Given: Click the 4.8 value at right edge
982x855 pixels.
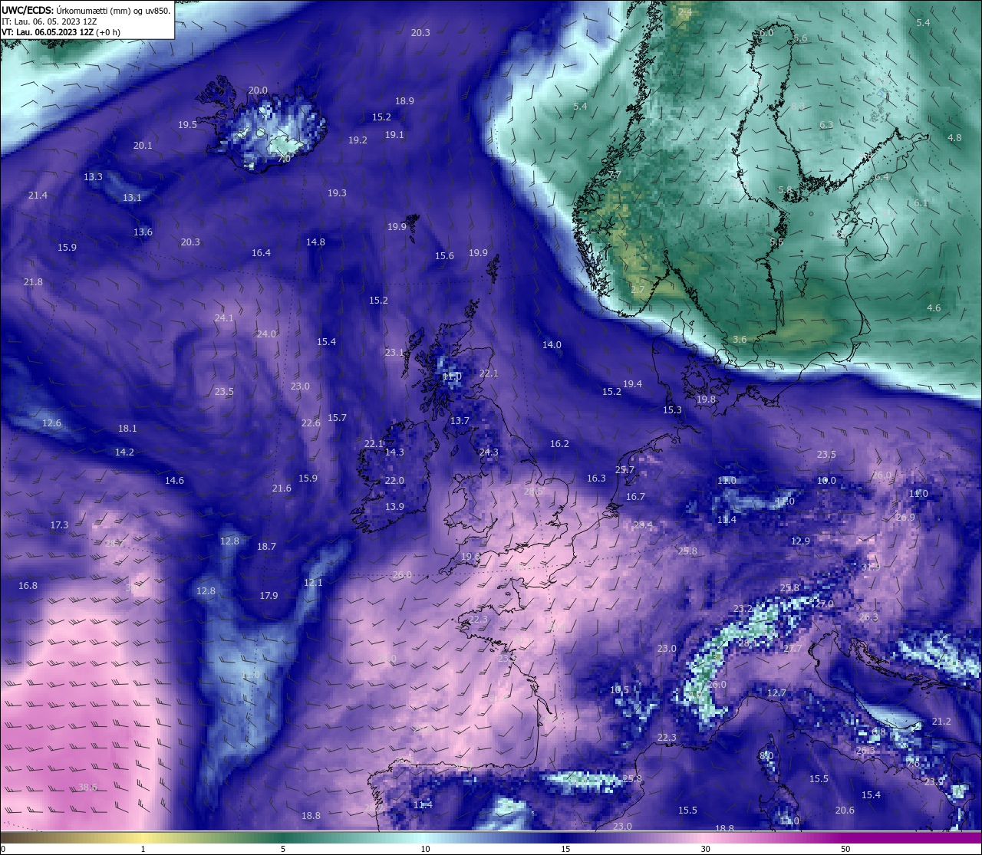Looking at the screenshot, I should (x=954, y=137).
